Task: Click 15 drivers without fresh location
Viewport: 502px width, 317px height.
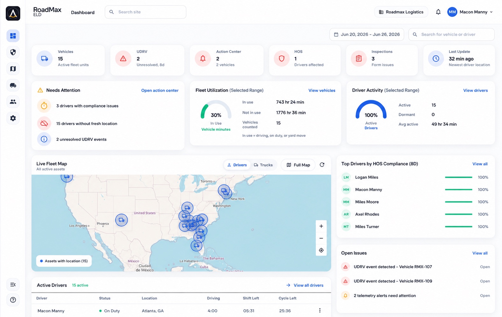Action: click(87, 124)
